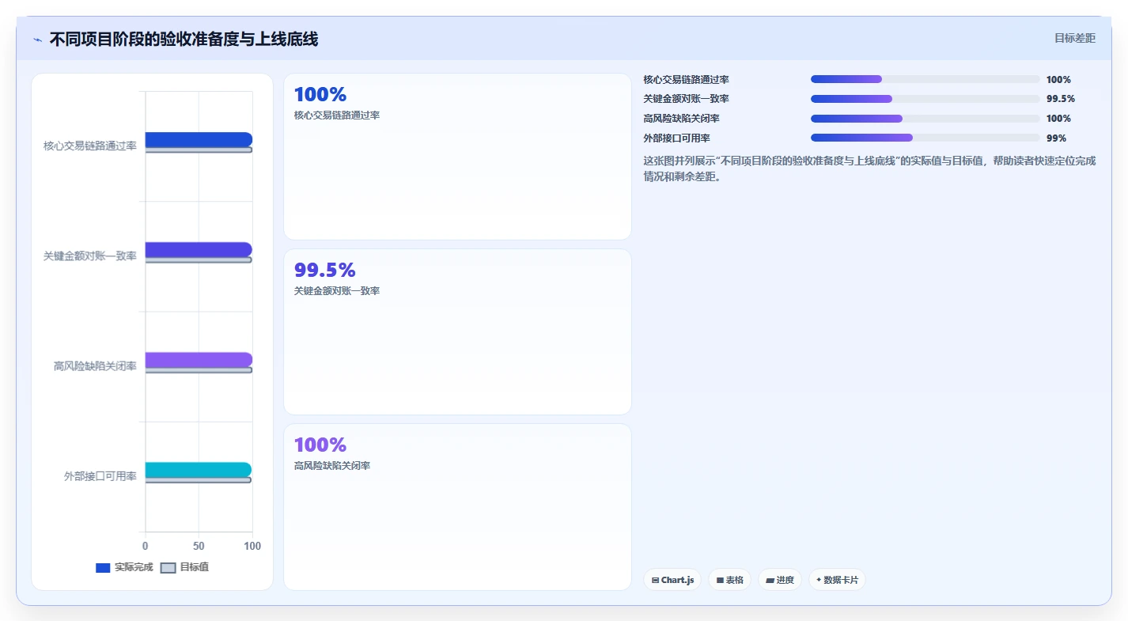1128x621 pixels.
Task: Click the 99.5% value in the progress list
Action: pos(1061,99)
